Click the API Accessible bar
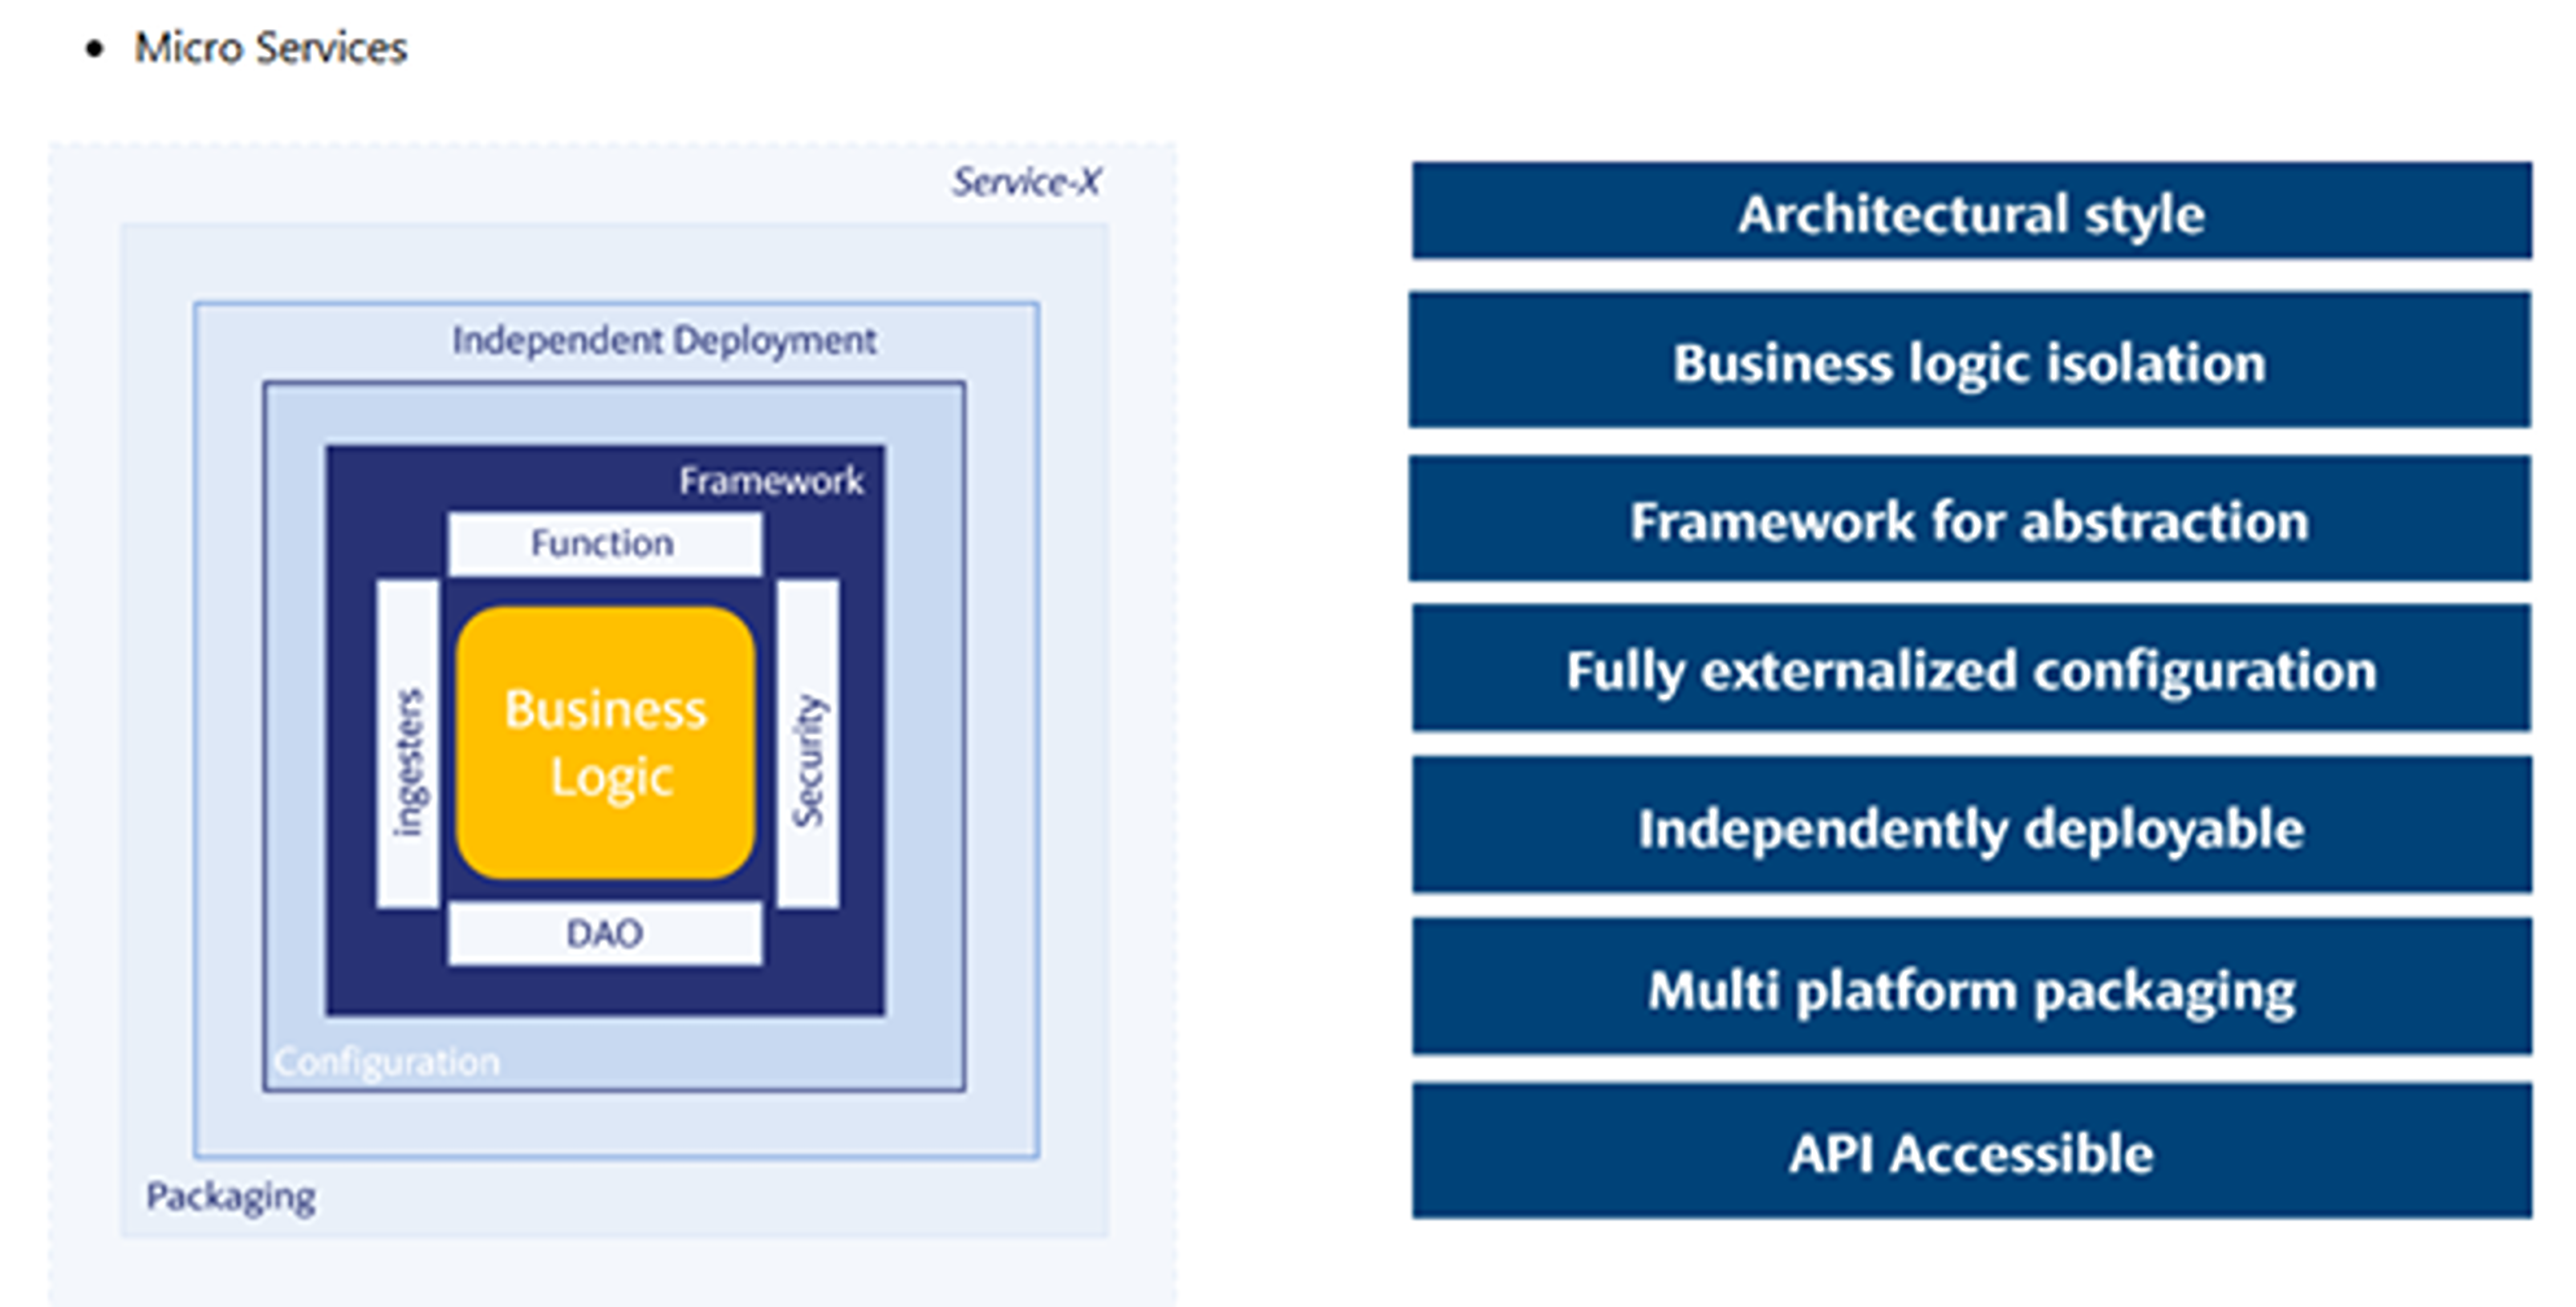 coord(1970,1152)
